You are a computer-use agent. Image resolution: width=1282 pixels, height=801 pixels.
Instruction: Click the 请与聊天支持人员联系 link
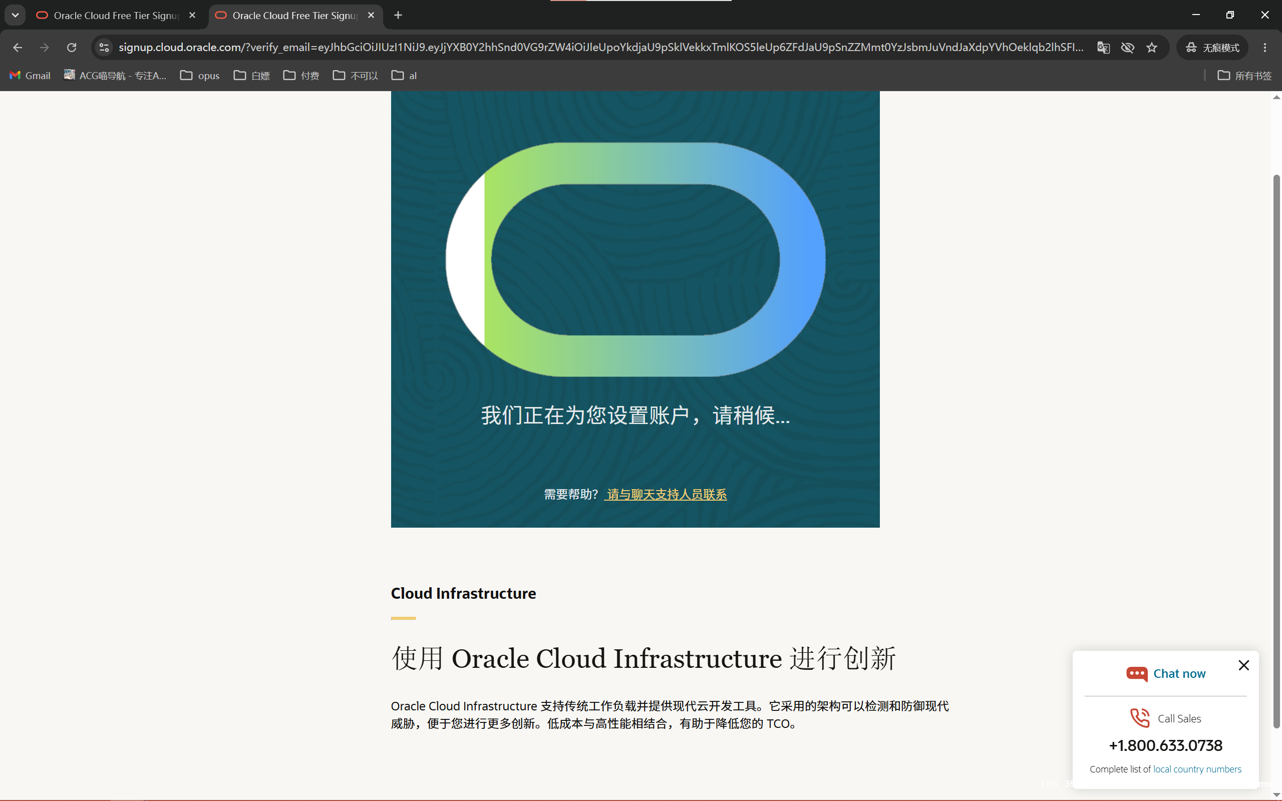[667, 494]
